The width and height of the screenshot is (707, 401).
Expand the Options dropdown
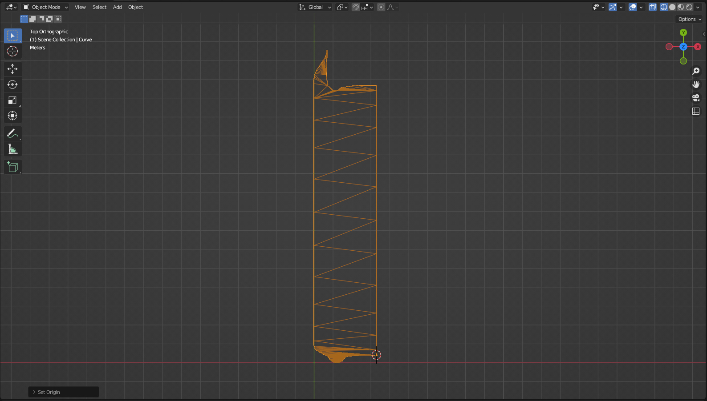point(690,19)
